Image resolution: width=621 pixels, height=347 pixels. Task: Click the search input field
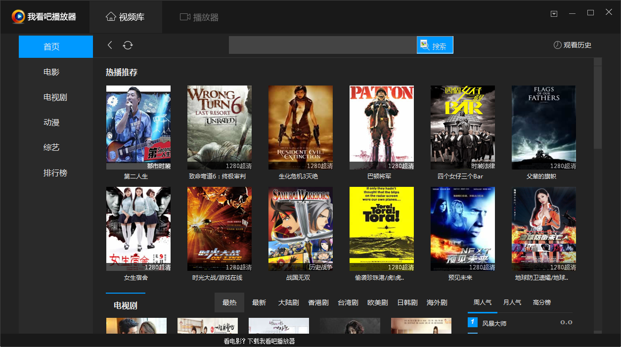point(323,45)
